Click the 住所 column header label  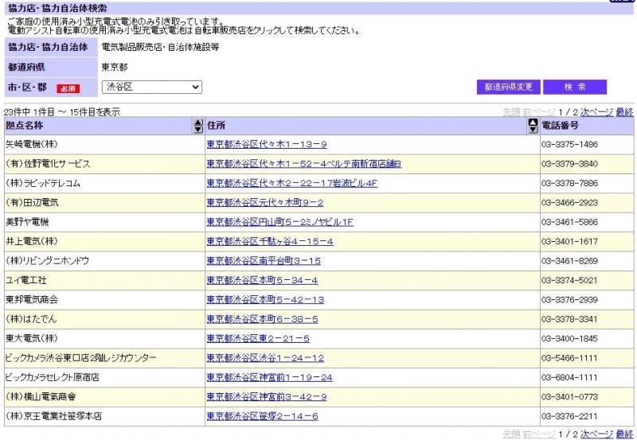tap(216, 126)
